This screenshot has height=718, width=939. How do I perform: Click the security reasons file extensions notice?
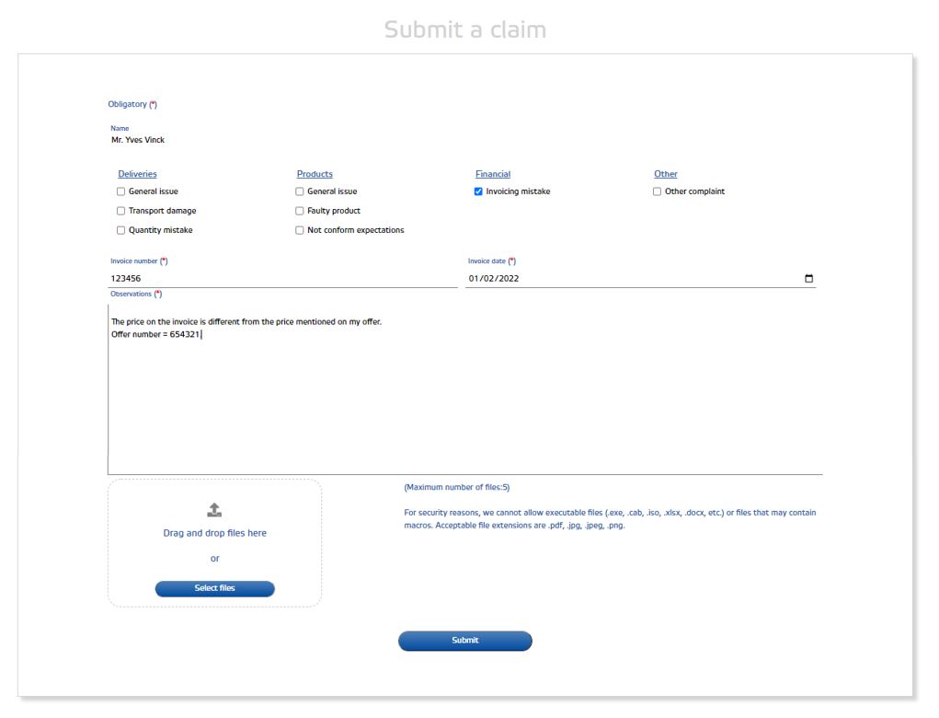[610, 519]
